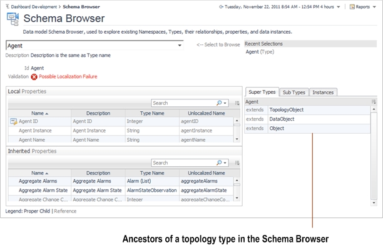Open the Dashboard Development breadcrumb link
This screenshot has height=245, width=383.
(x=34, y=7)
